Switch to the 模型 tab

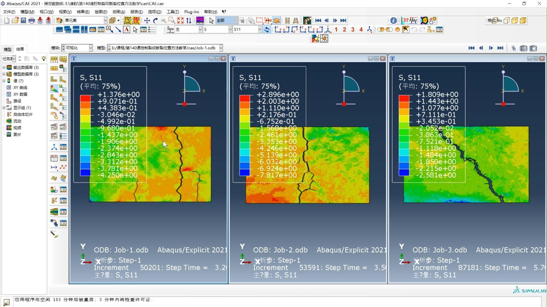[8, 49]
